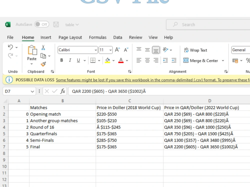Toggle Underline formatting

(x=78, y=60)
